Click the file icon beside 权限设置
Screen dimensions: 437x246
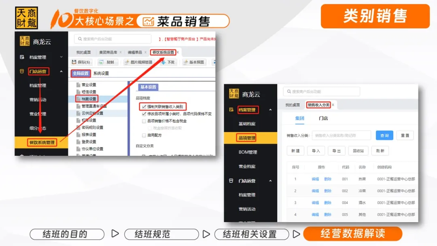pos(78,120)
